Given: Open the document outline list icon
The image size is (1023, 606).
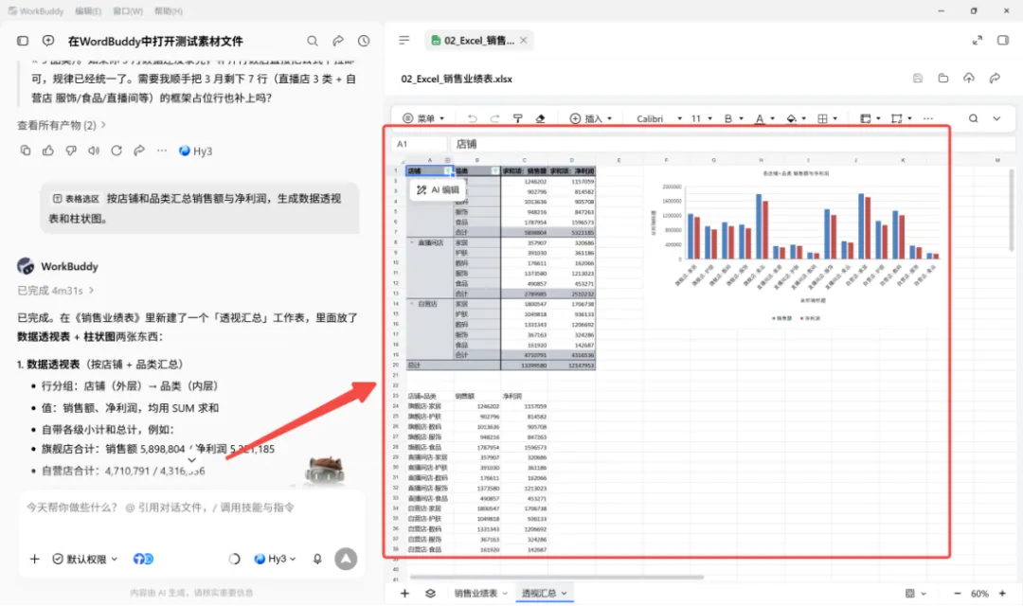Looking at the screenshot, I should [404, 41].
